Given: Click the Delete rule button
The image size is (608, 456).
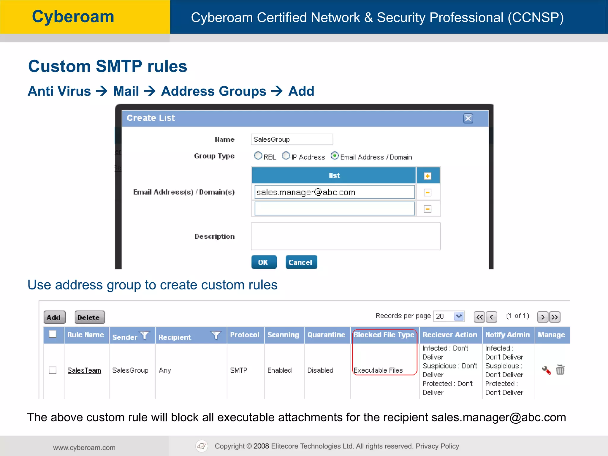Looking at the screenshot, I should click(x=90, y=317).
